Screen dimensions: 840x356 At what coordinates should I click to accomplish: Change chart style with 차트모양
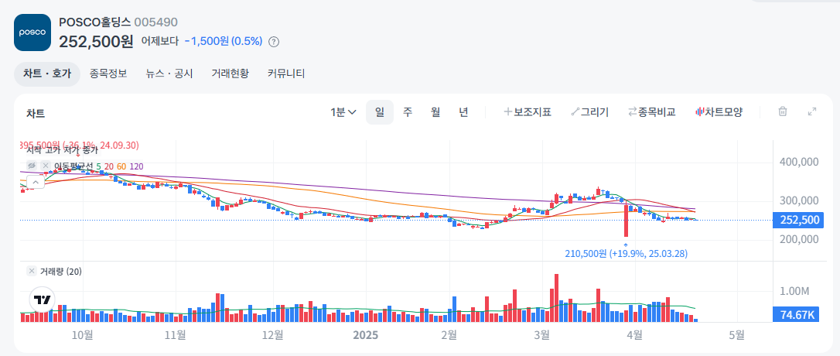(719, 112)
